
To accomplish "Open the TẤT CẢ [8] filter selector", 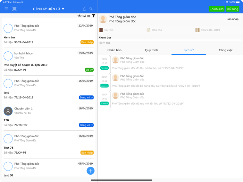I will pyautogui.click(x=83, y=16).
